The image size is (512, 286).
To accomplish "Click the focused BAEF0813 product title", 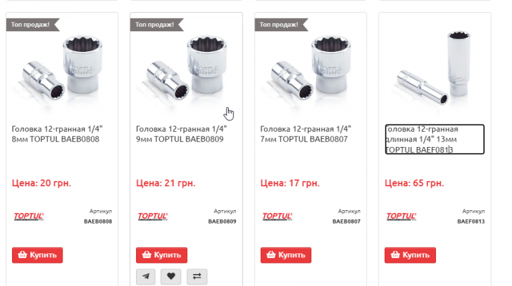I will (x=435, y=140).
